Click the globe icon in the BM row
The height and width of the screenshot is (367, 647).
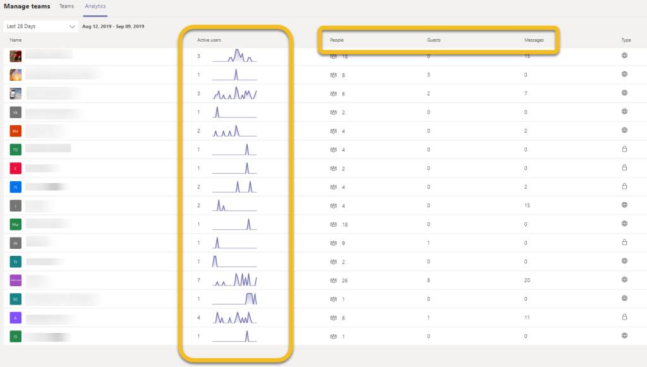click(x=624, y=130)
